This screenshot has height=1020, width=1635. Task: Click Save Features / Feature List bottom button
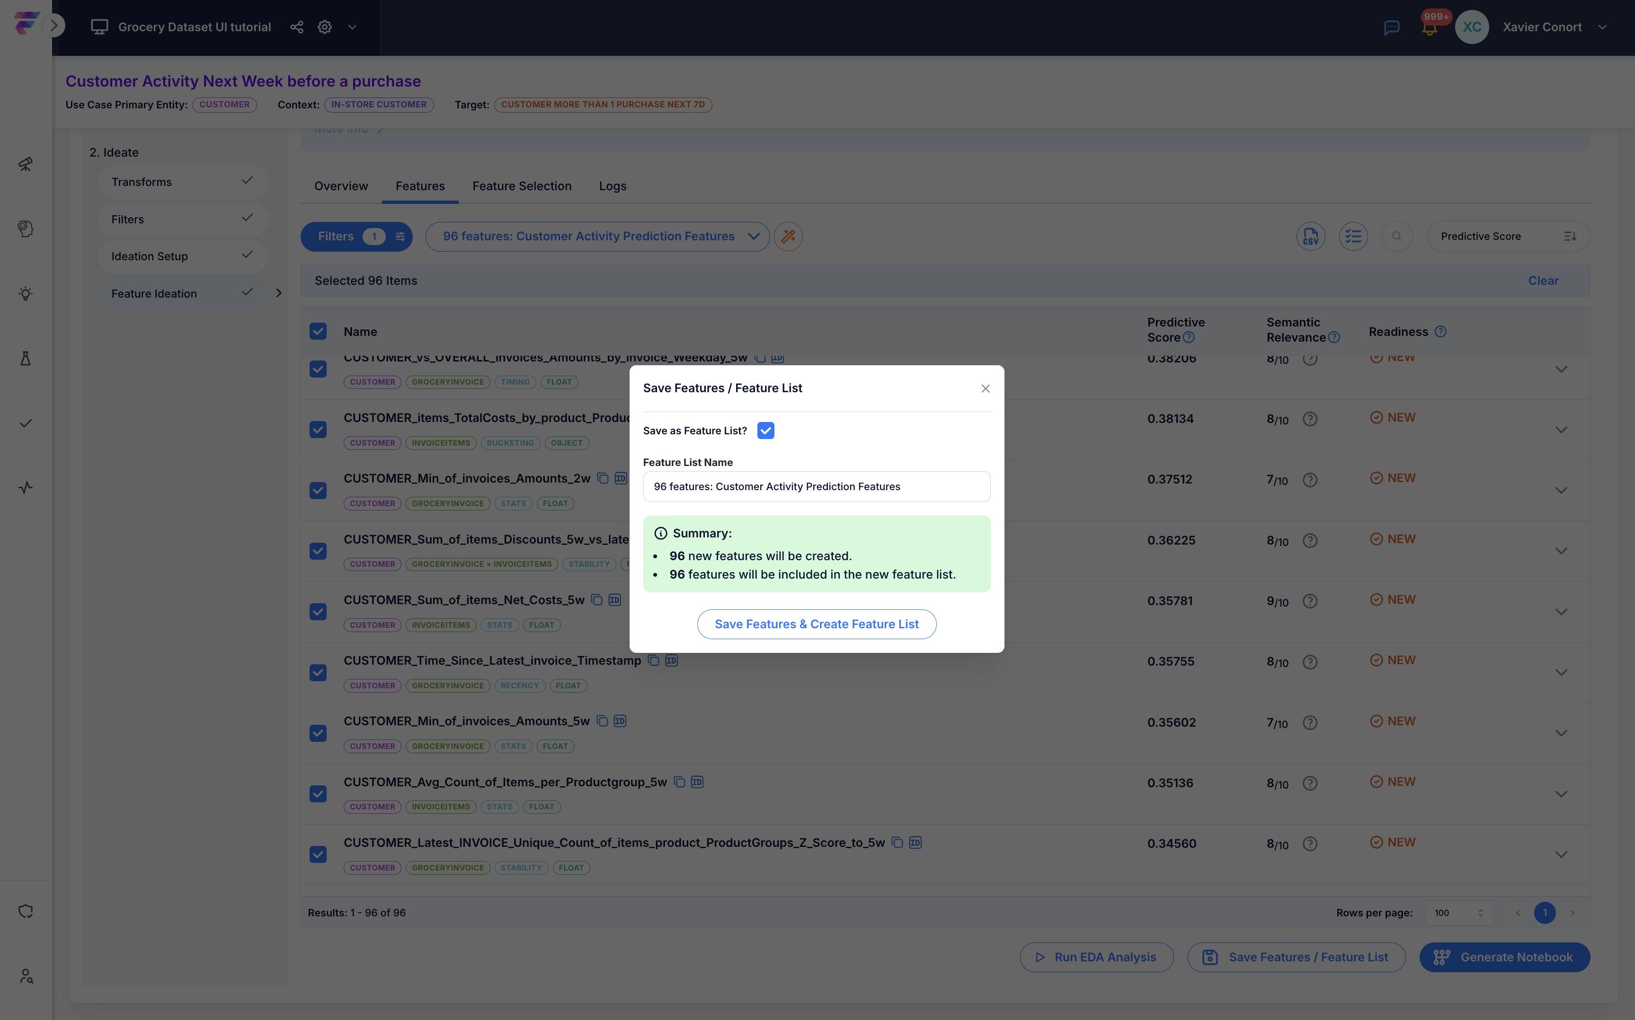click(x=1296, y=957)
